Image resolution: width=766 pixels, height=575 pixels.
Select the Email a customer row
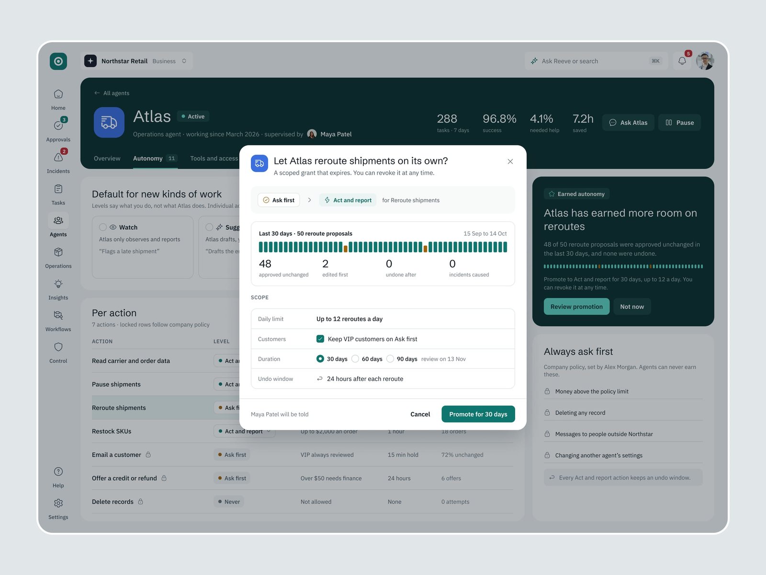[x=303, y=455]
